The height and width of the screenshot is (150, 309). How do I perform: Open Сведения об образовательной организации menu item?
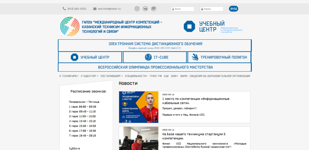click(x=220, y=76)
